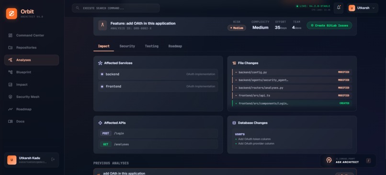Image resolution: width=386 pixels, height=175 pixels.
Task: Click the users table name
Action: 240,134
